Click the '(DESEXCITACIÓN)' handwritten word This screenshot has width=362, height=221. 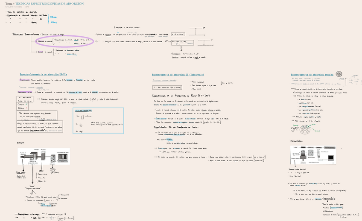tap(38, 131)
